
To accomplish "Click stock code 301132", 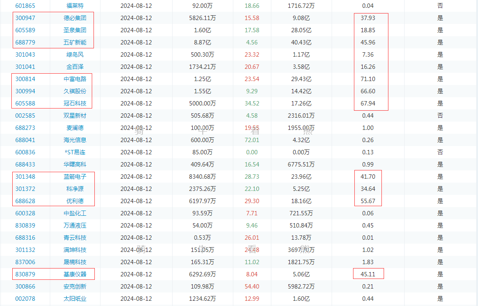I will tap(25, 250).
